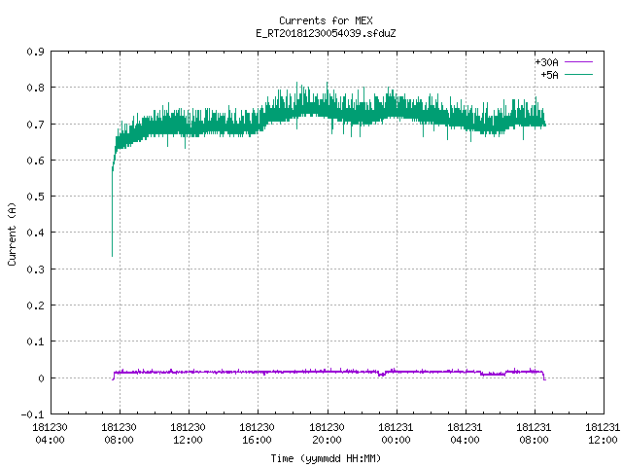Image resolution: width=622 pixels, height=467 pixels.
Task: Click the 'Current (A)' y-axis label
Action: (x=12, y=233)
